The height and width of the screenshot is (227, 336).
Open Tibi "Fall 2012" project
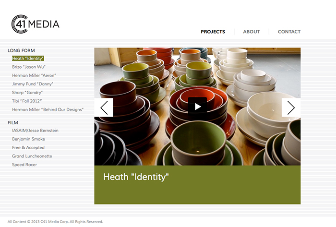click(x=27, y=101)
